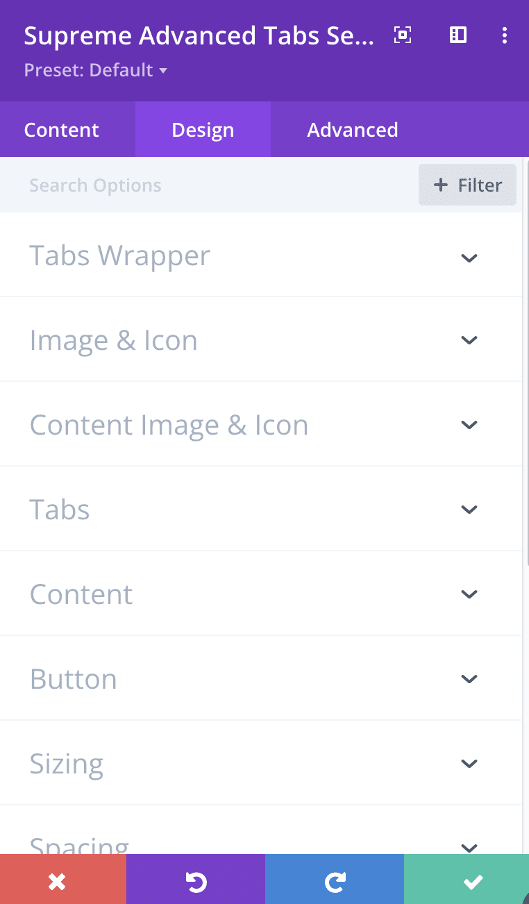This screenshot has width=529, height=904.
Task: Expand the Image & Icon section
Action: (261, 340)
